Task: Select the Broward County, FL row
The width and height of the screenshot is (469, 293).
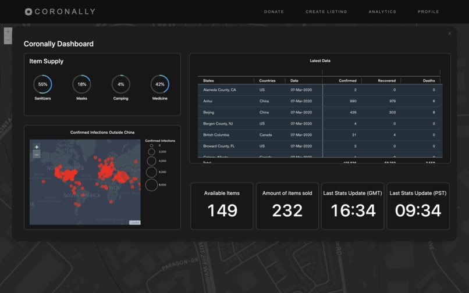Action: coord(320,146)
